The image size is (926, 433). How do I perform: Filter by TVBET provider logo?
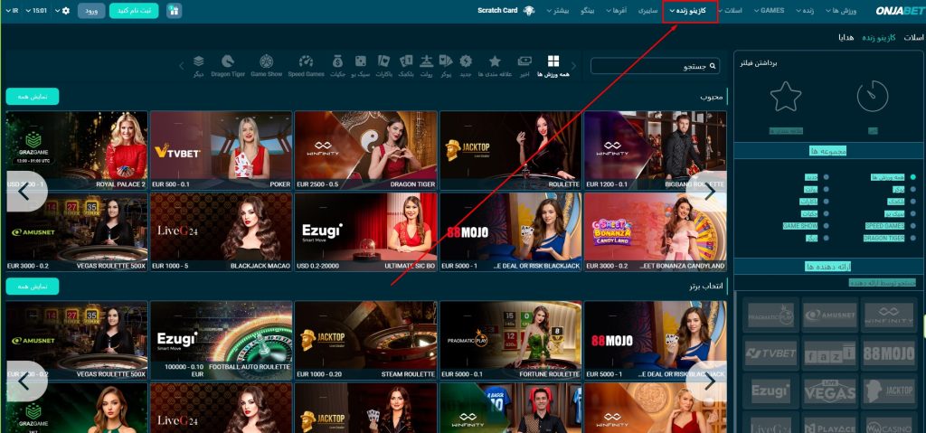tap(770, 353)
